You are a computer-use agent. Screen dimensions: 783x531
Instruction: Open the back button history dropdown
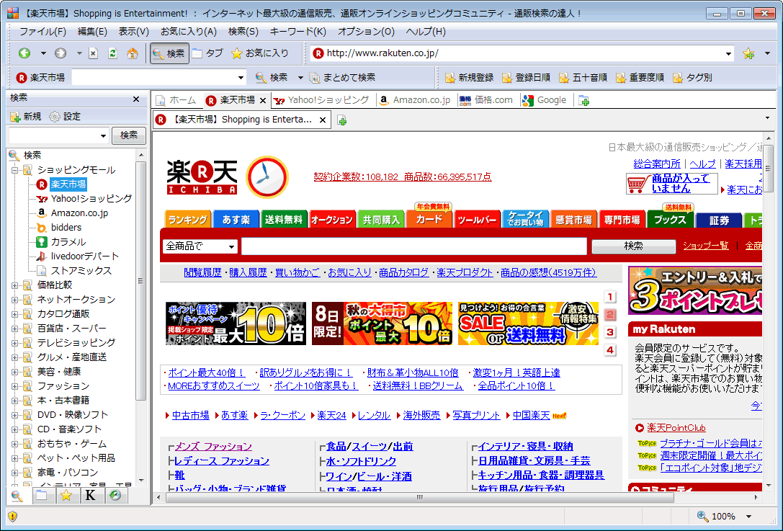click(x=43, y=53)
